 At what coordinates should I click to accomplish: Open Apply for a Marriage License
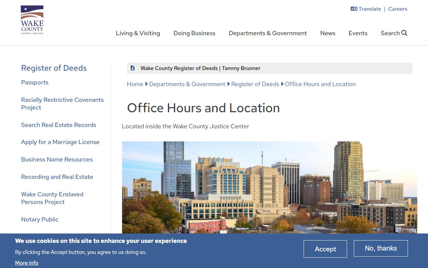(60, 142)
